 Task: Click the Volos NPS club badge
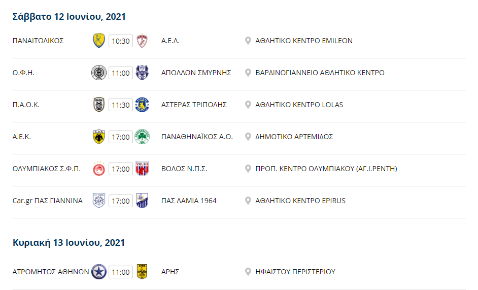click(142, 169)
